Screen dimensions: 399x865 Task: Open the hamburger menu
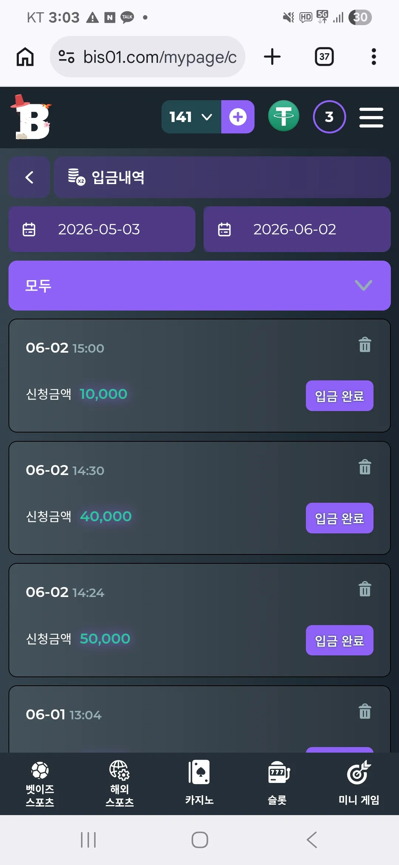pyautogui.click(x=371, y=118)
